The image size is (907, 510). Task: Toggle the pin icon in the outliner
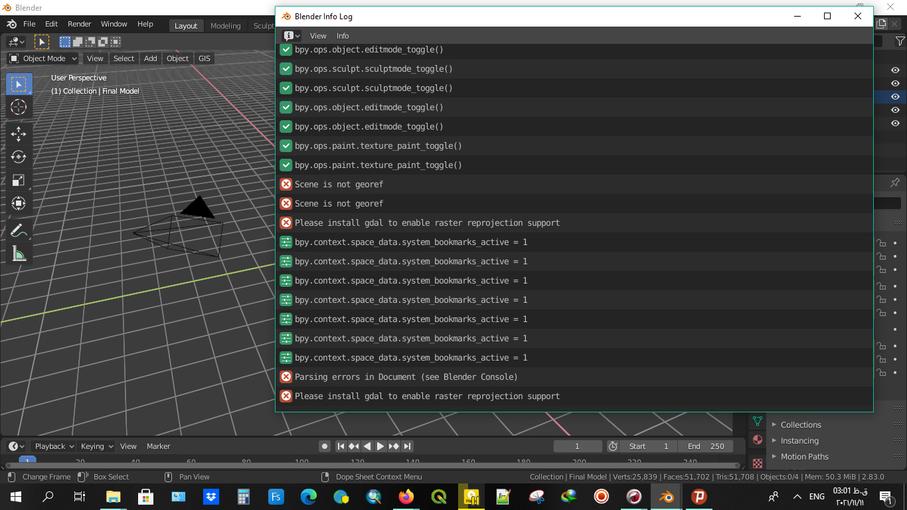click(x=894, y=181)
